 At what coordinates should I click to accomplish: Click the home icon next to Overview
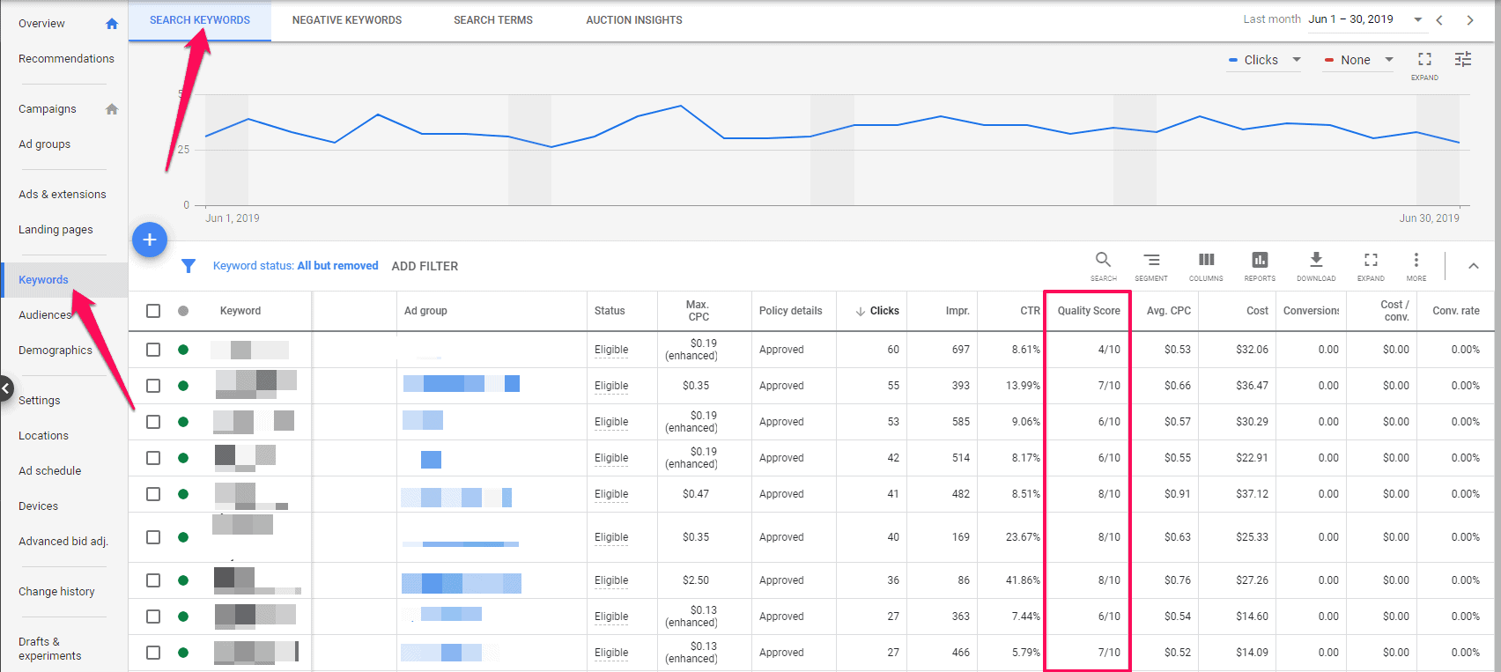point(112,24)
